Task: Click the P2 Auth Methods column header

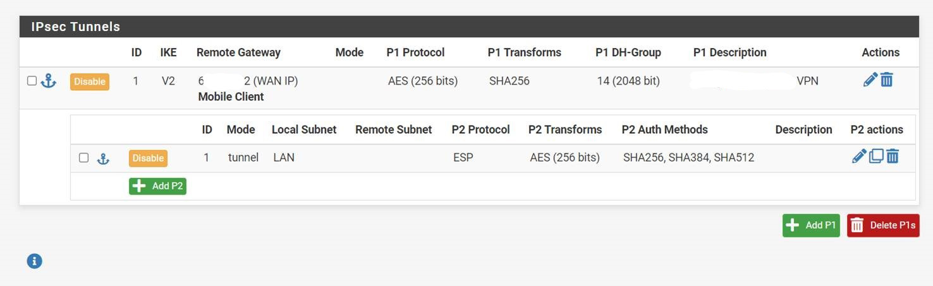Action: 664,129
